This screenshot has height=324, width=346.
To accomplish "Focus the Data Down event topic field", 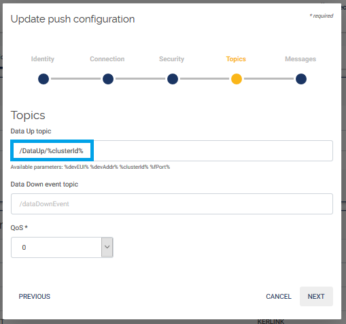I will pyautogui.click(x=172, y=204).
